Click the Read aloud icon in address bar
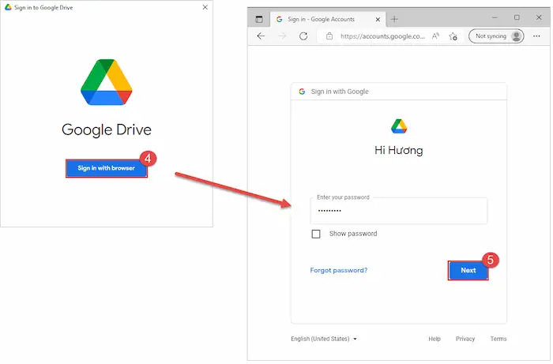Screen dimensions: 553x364 pos(435,36)
